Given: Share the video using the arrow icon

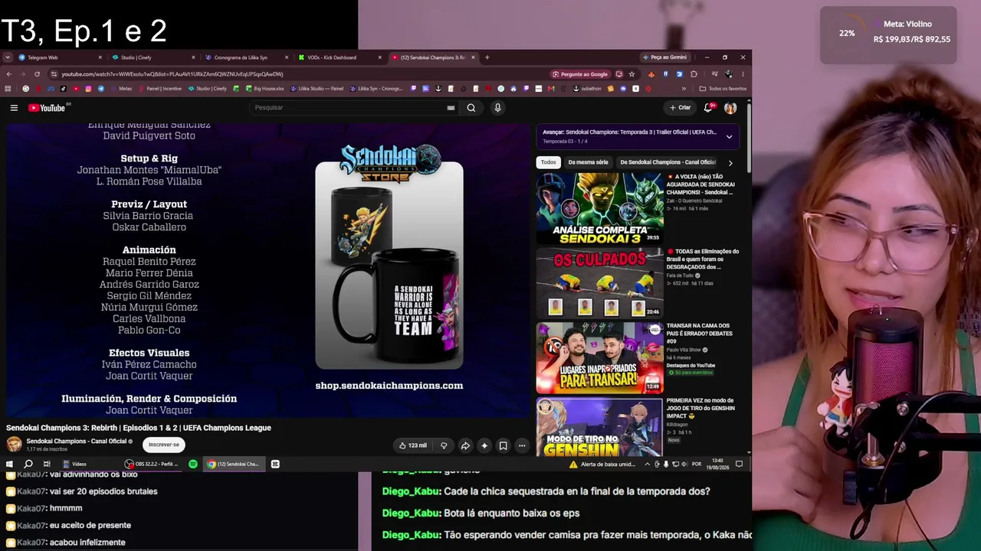Looking at the screenshot, I should click(x=465, y=445).
